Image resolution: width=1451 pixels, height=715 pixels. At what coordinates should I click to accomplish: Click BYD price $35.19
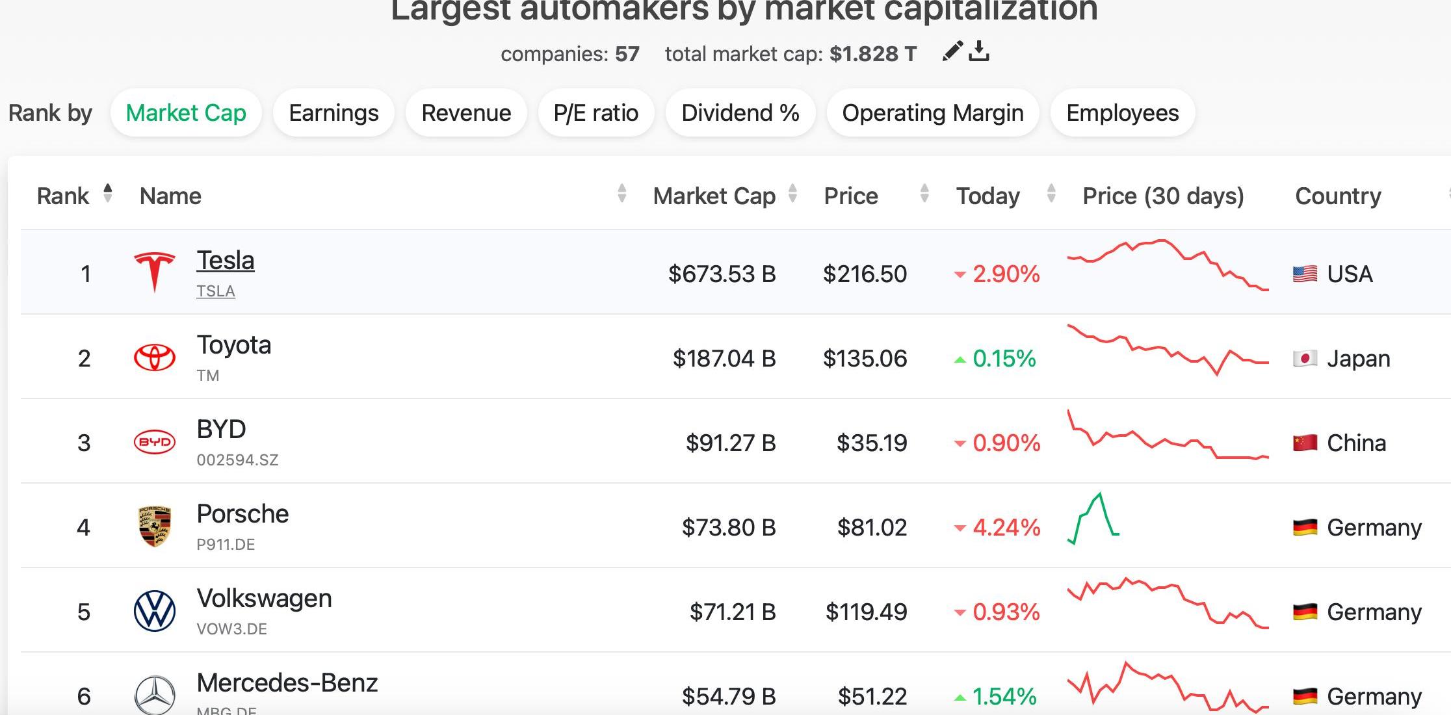click(872, 443)
